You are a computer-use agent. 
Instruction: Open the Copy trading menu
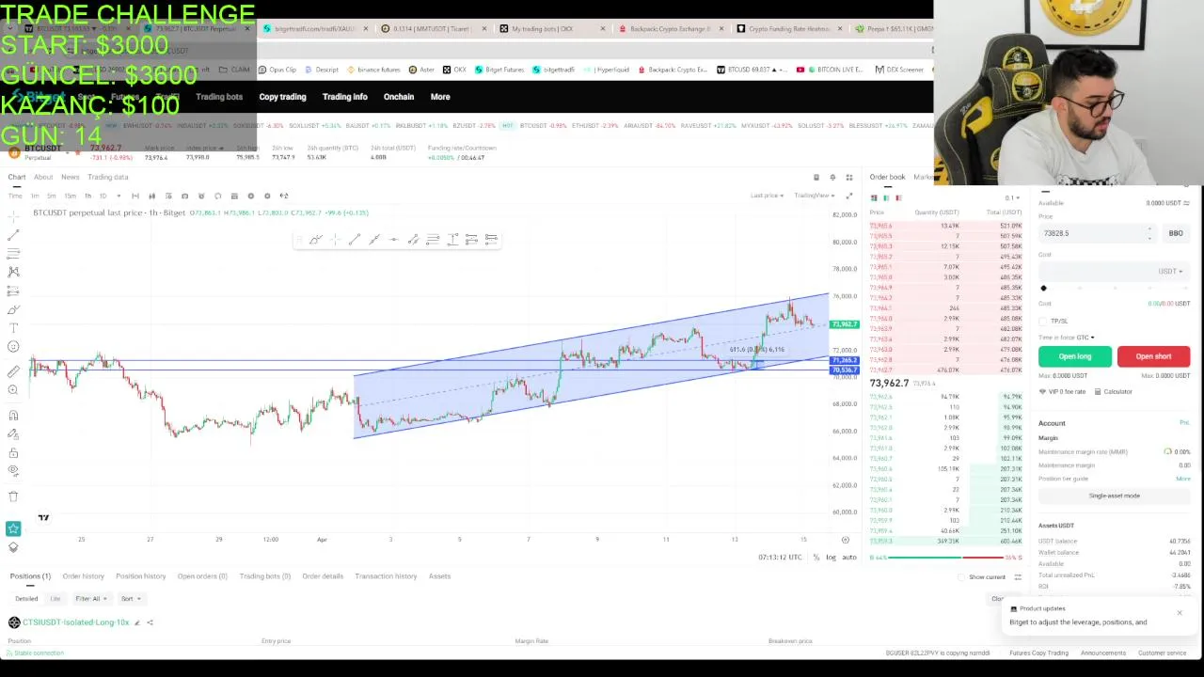[282, 97]
